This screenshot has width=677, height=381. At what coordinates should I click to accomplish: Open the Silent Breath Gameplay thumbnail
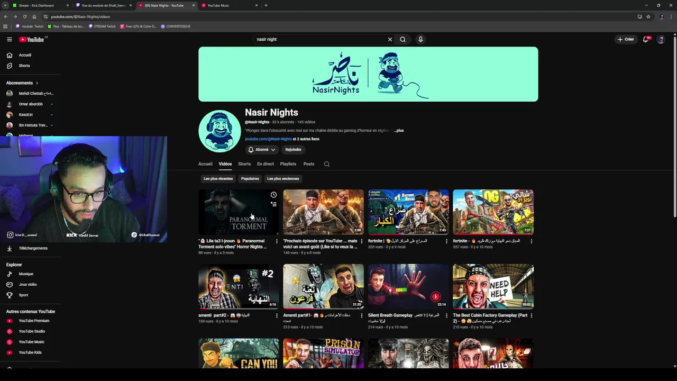pos(408,286)
